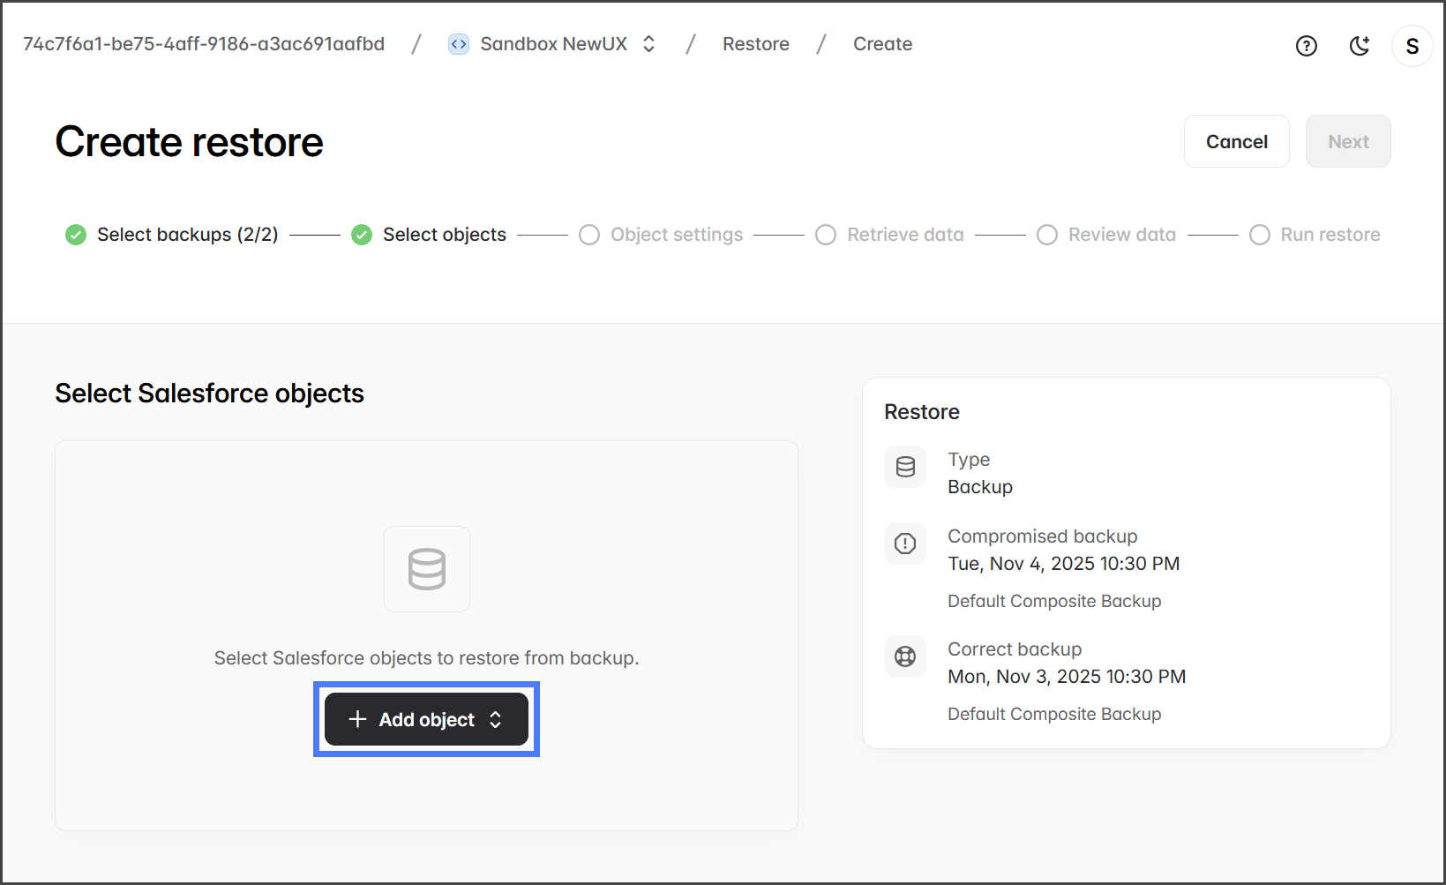
Task: Open the help question mark icon
Action: point(1306,46)
